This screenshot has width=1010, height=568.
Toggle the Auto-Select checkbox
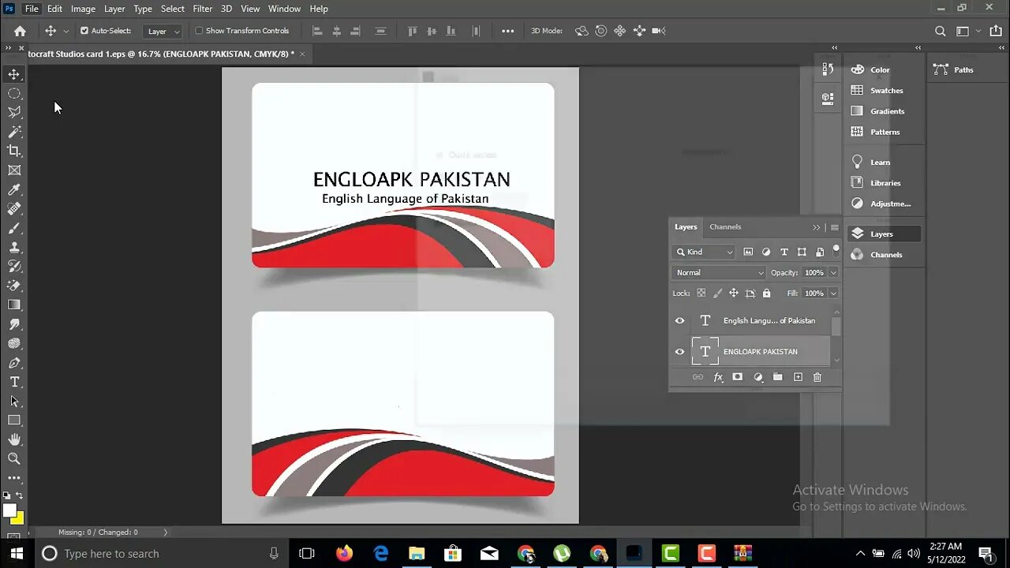click(84, 31)
